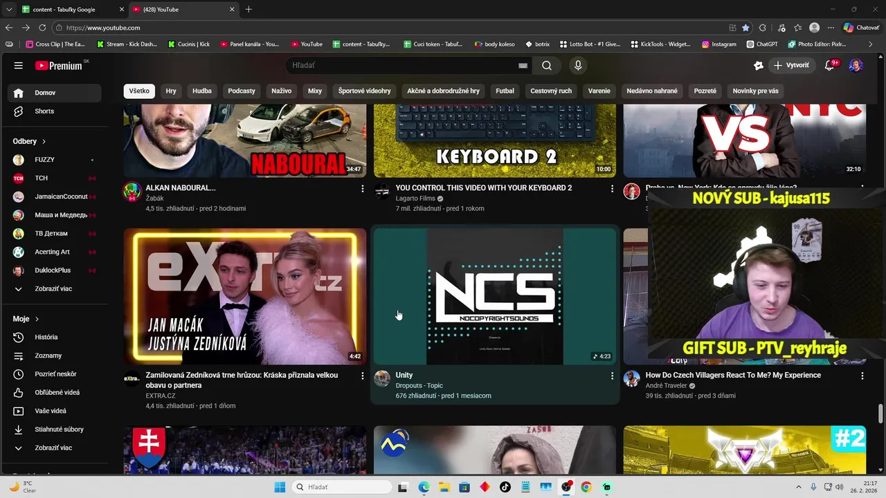Select the Hry filter chip
The image size is (886, 498).
pos(171,91)
